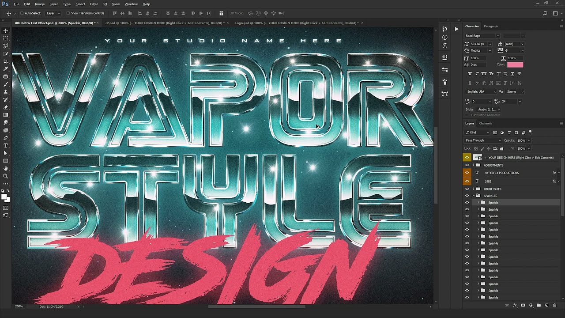Switch to the Channels tab
The image size is (565, 318).
pos(485,123)
